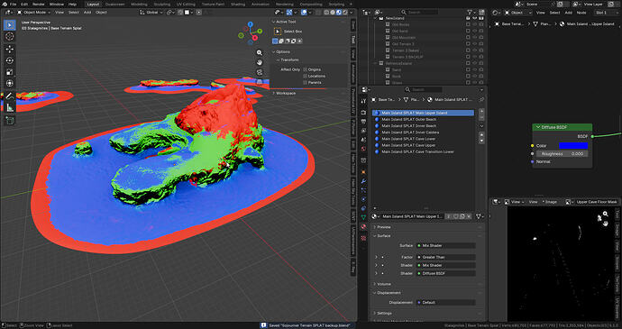622x329 pixels.
Task: Open the Modifiers properties wrench tab
Action: click(363, 181)
